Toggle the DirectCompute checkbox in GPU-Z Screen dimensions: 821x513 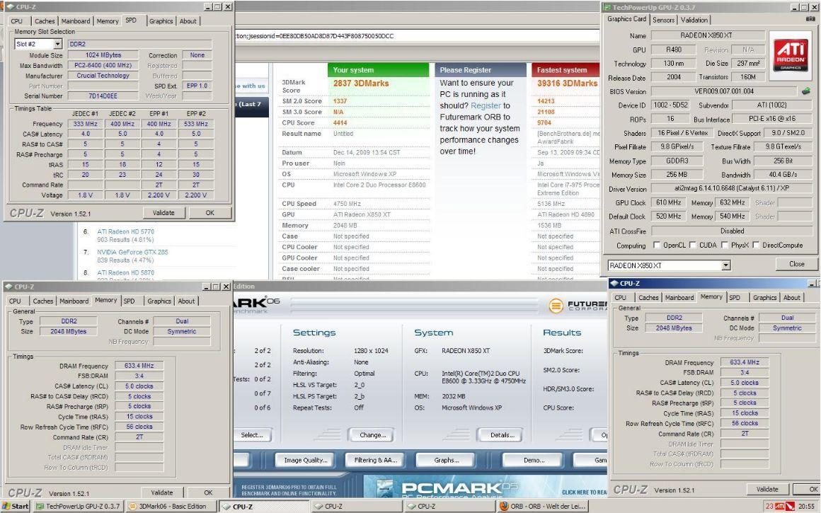pos(756,245)
